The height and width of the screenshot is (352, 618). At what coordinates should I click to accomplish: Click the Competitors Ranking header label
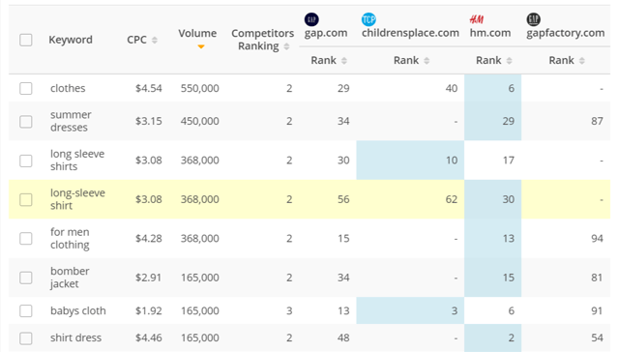(262, 40)
